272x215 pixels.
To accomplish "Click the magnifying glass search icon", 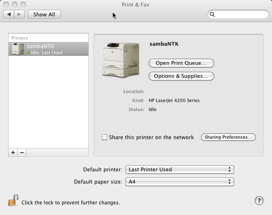I will point(212,14).
